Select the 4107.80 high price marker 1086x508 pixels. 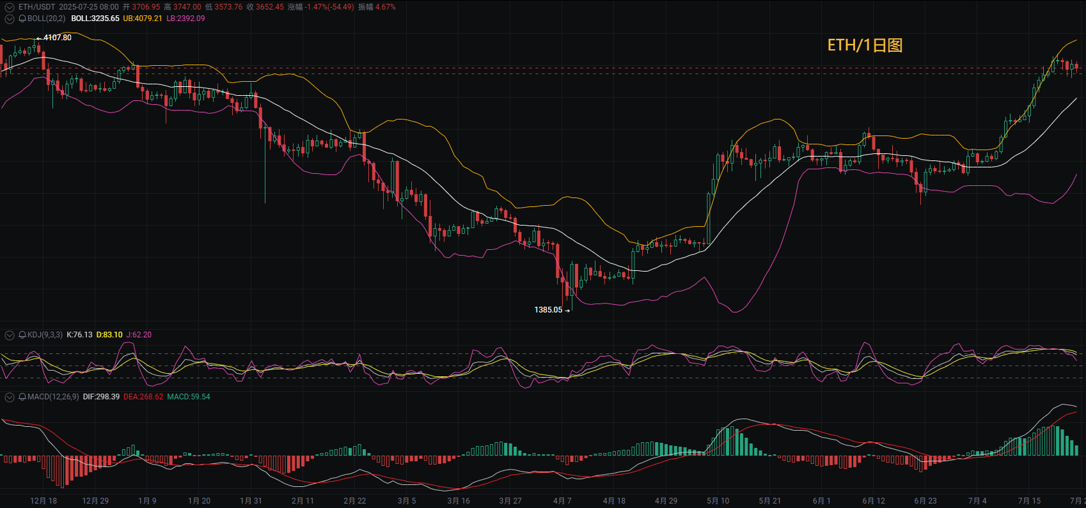click(58, 38)
